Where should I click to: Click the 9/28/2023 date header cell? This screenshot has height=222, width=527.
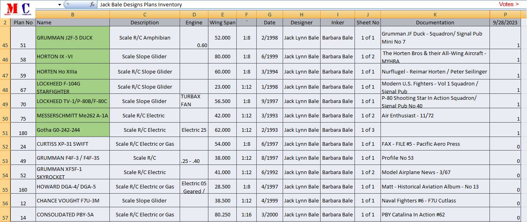505,22
